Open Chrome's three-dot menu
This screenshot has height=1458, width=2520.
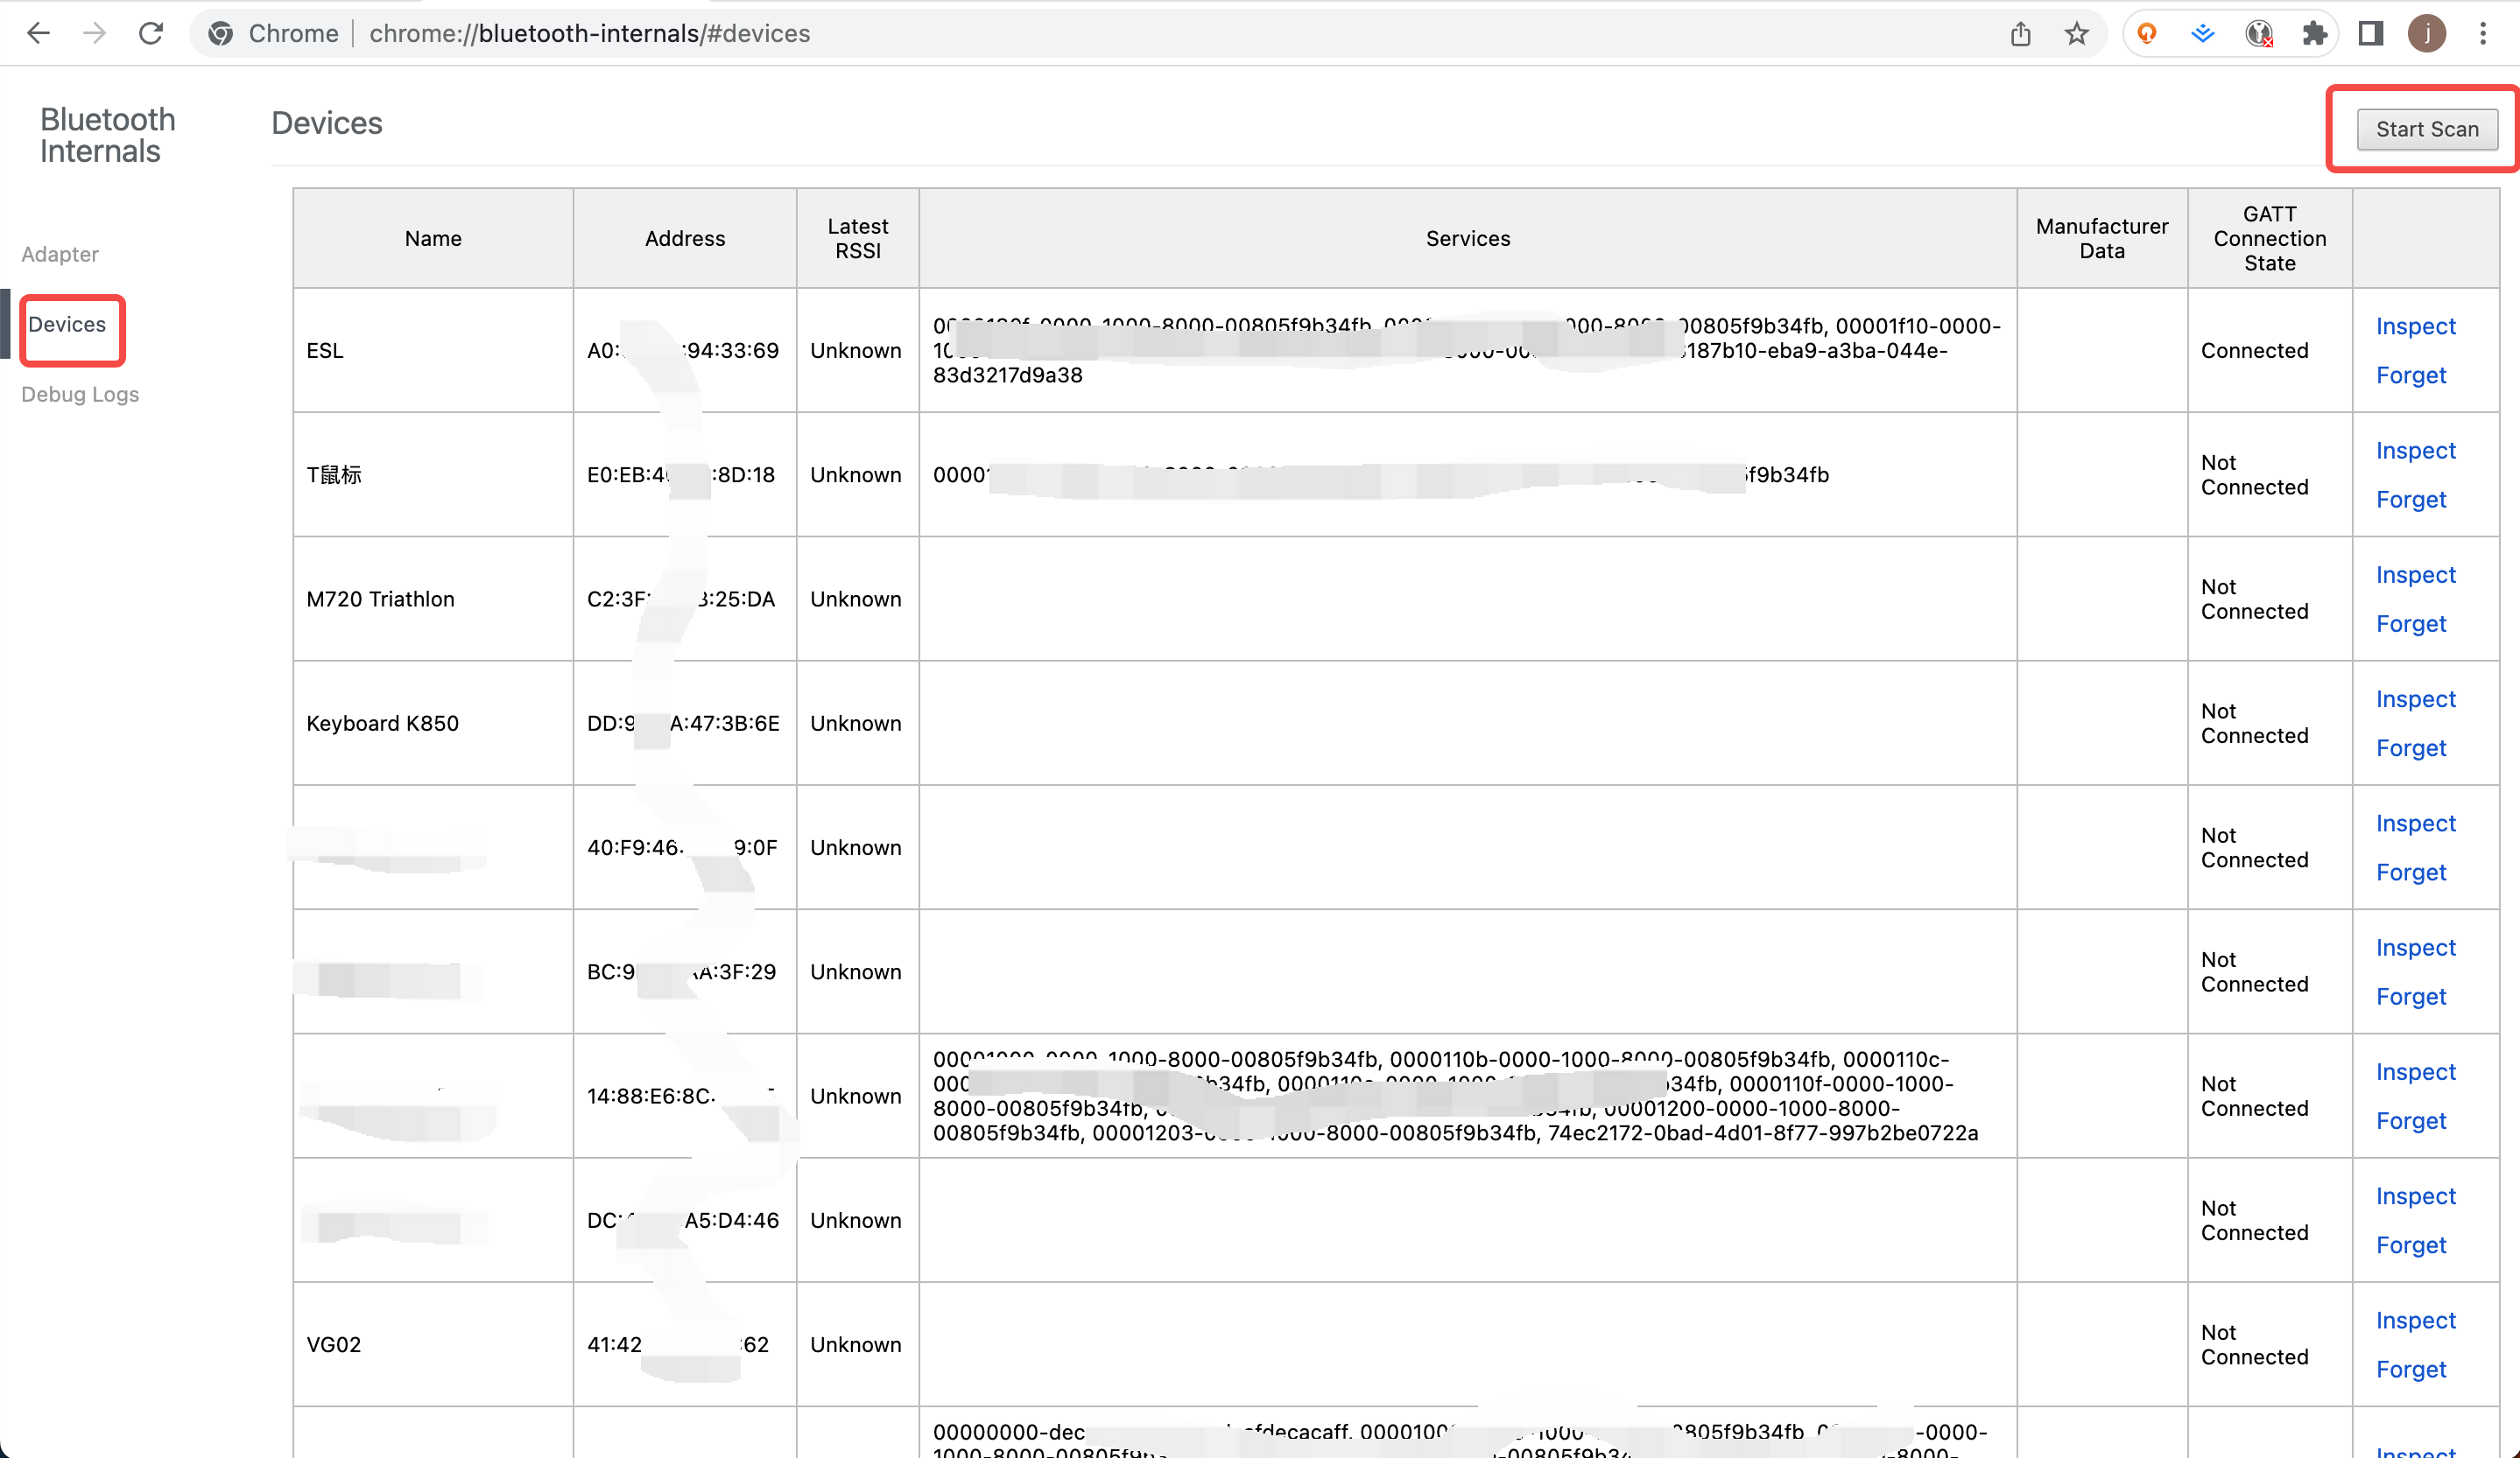[2483, 33]
